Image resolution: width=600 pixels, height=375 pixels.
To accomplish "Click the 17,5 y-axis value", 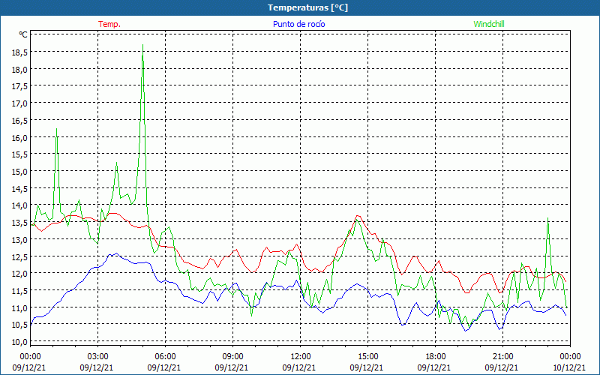I will coord(19,86).
